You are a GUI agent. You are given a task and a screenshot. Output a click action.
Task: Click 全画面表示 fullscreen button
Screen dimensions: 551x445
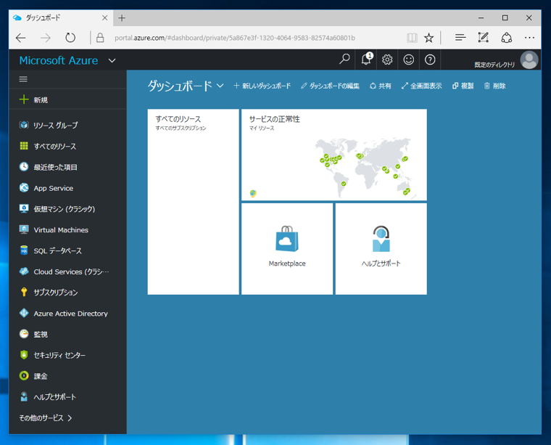pos(421,86)
